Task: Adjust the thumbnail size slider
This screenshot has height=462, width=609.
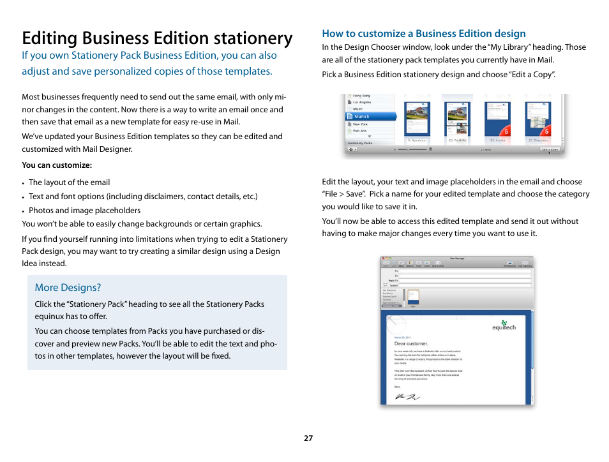Action: 412,149
